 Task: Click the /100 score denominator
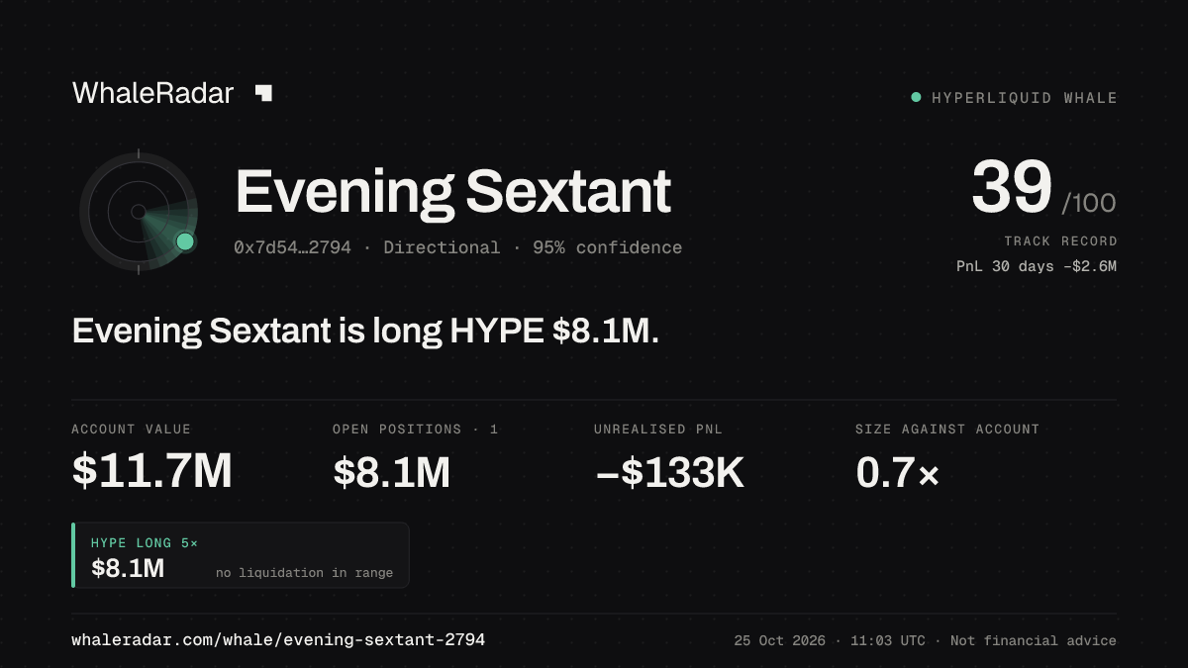[1089, 204]
